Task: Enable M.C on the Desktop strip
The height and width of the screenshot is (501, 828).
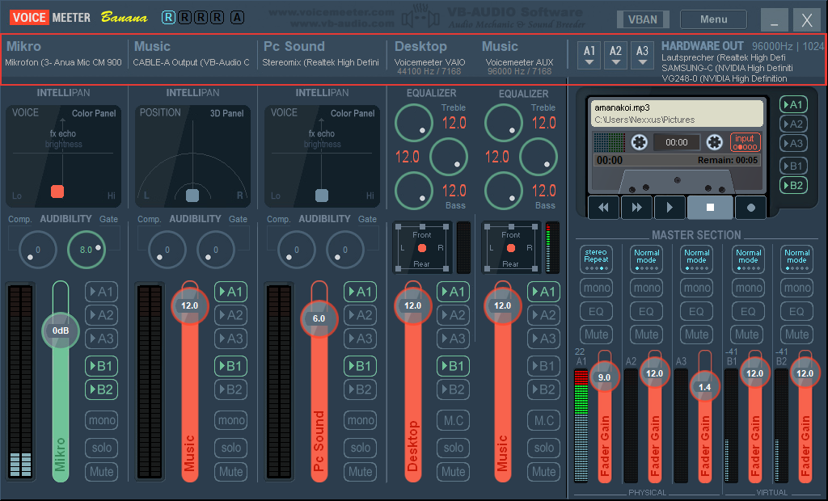Action: 453,420
